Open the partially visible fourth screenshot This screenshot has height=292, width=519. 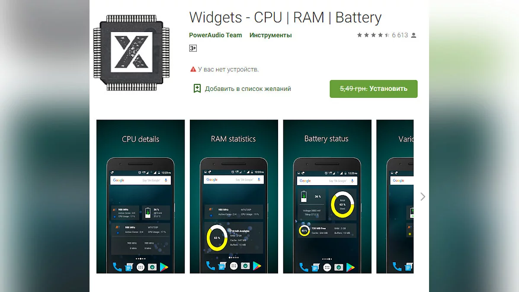pyautogui.click(x=395, y=196)
